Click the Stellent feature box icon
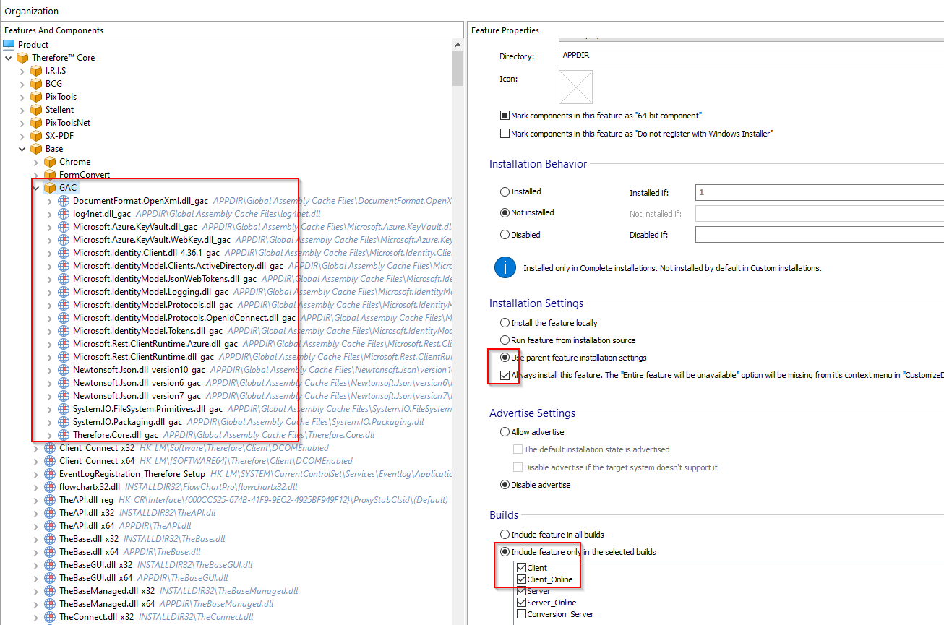 coord(36,110)
